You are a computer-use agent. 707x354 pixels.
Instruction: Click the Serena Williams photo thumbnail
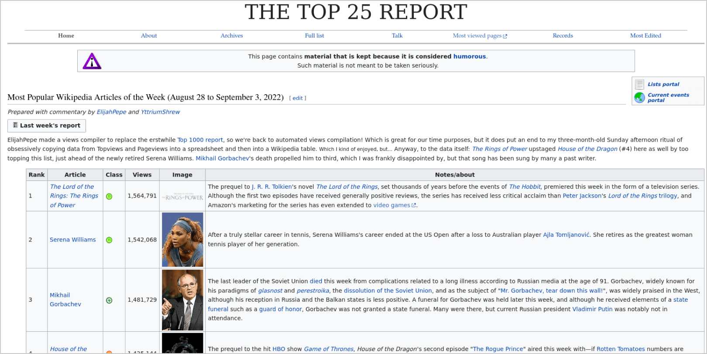click(182, 240)
